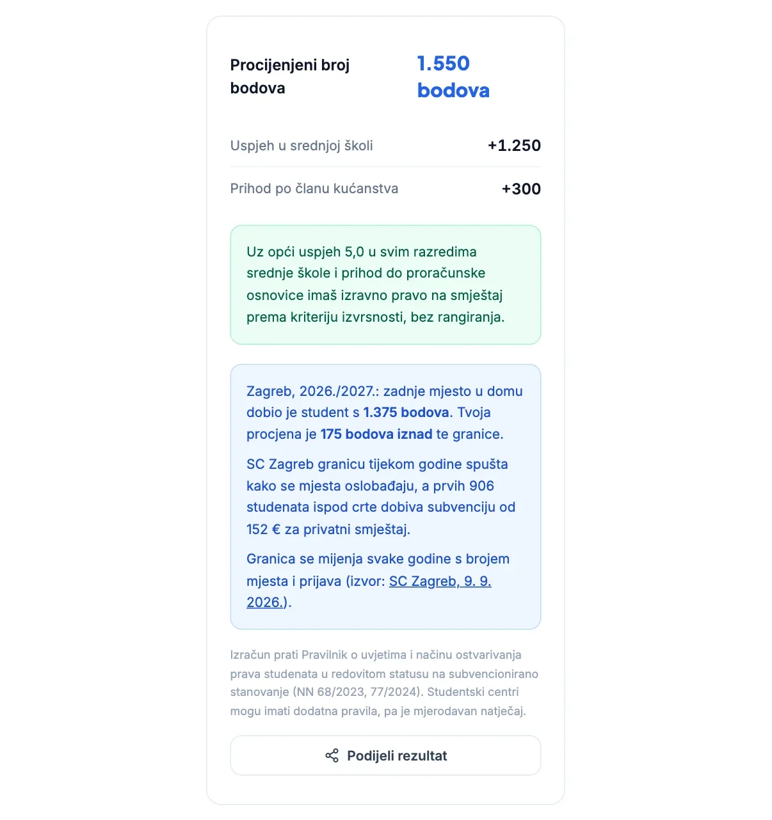Click the 1.550 bodova total score
Screen dimensions: 772x820
click(453, 77)
